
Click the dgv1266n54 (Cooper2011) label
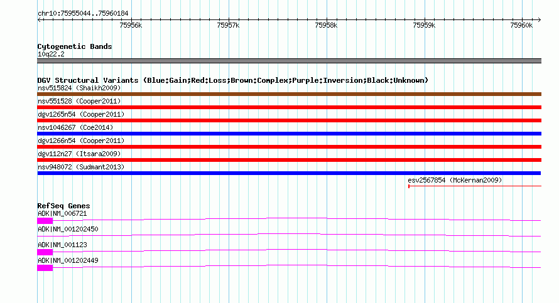(81, 141)
